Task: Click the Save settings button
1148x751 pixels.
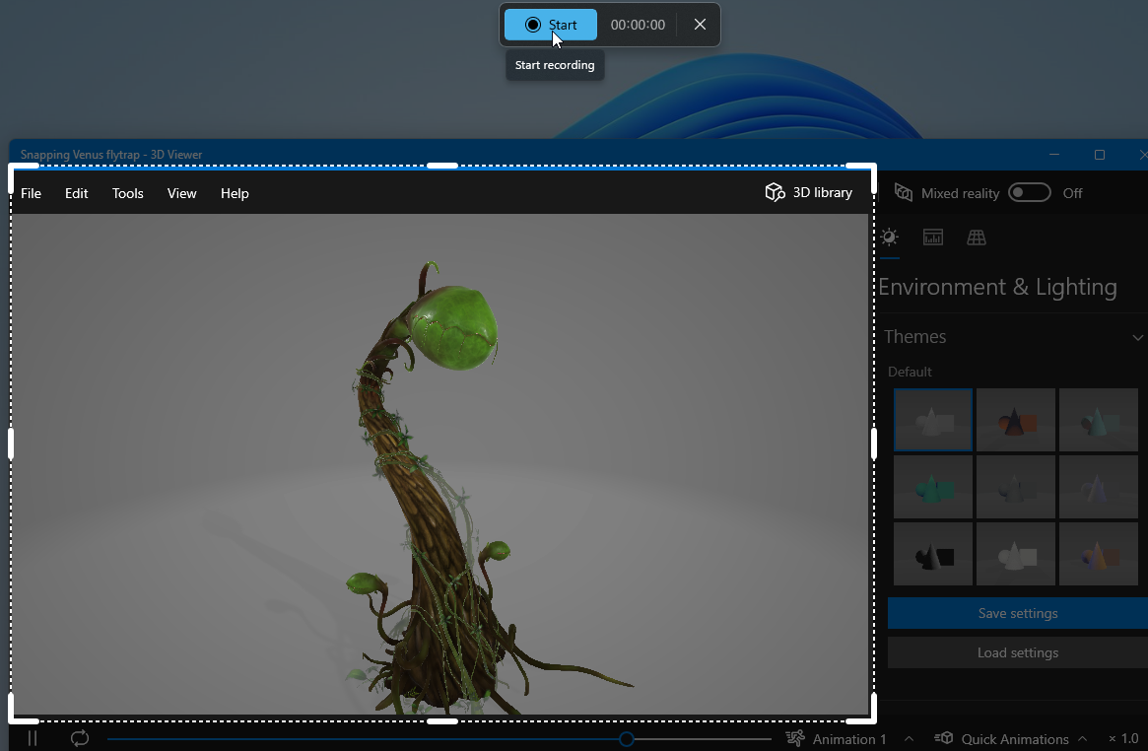Action: pos(1017,613)
